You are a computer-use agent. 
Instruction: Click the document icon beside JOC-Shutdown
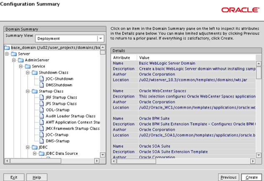pyautogui.click(x=41, y=79)
